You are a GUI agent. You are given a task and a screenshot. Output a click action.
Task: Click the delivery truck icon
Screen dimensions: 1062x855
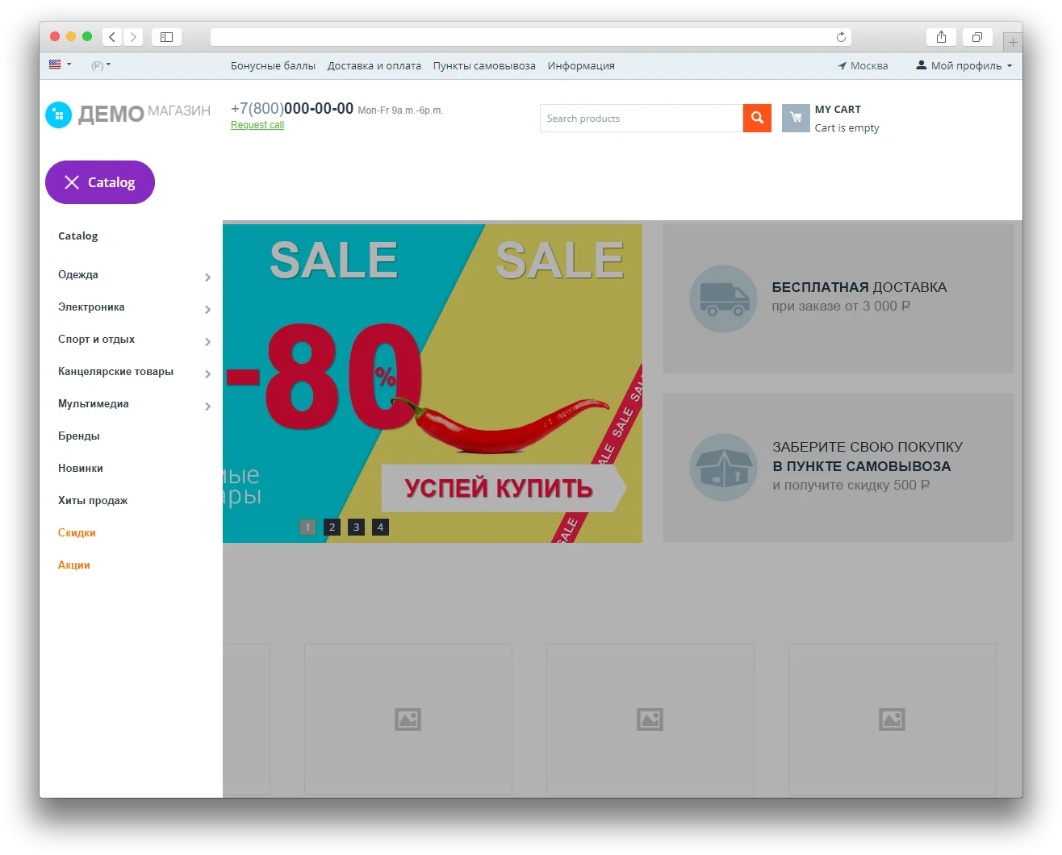pyautogui.click(x=724, y=298)
